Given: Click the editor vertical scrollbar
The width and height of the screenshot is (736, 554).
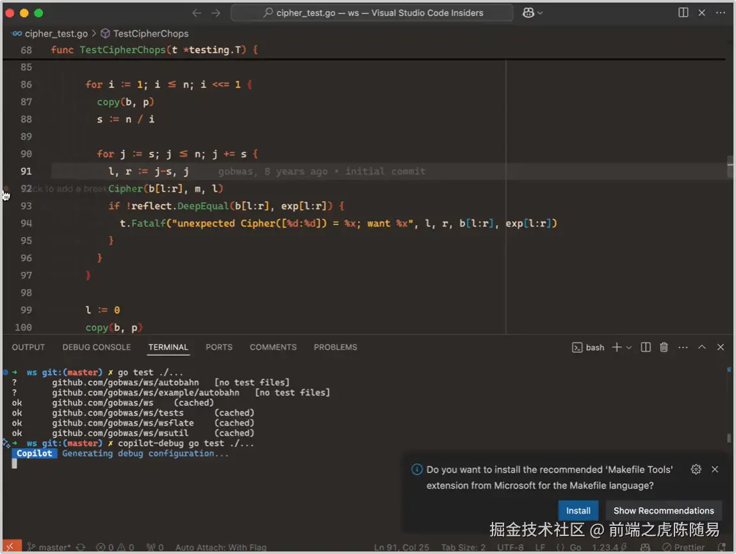Looking at the screenshot, I should (730, 167).
